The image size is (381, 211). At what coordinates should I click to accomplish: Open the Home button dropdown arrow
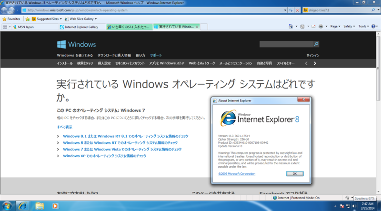[296, 26]
